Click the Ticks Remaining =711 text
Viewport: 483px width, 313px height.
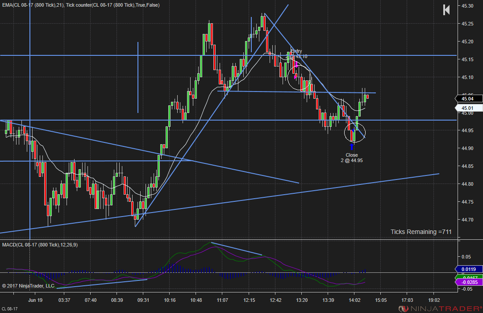tap(421, 232)
